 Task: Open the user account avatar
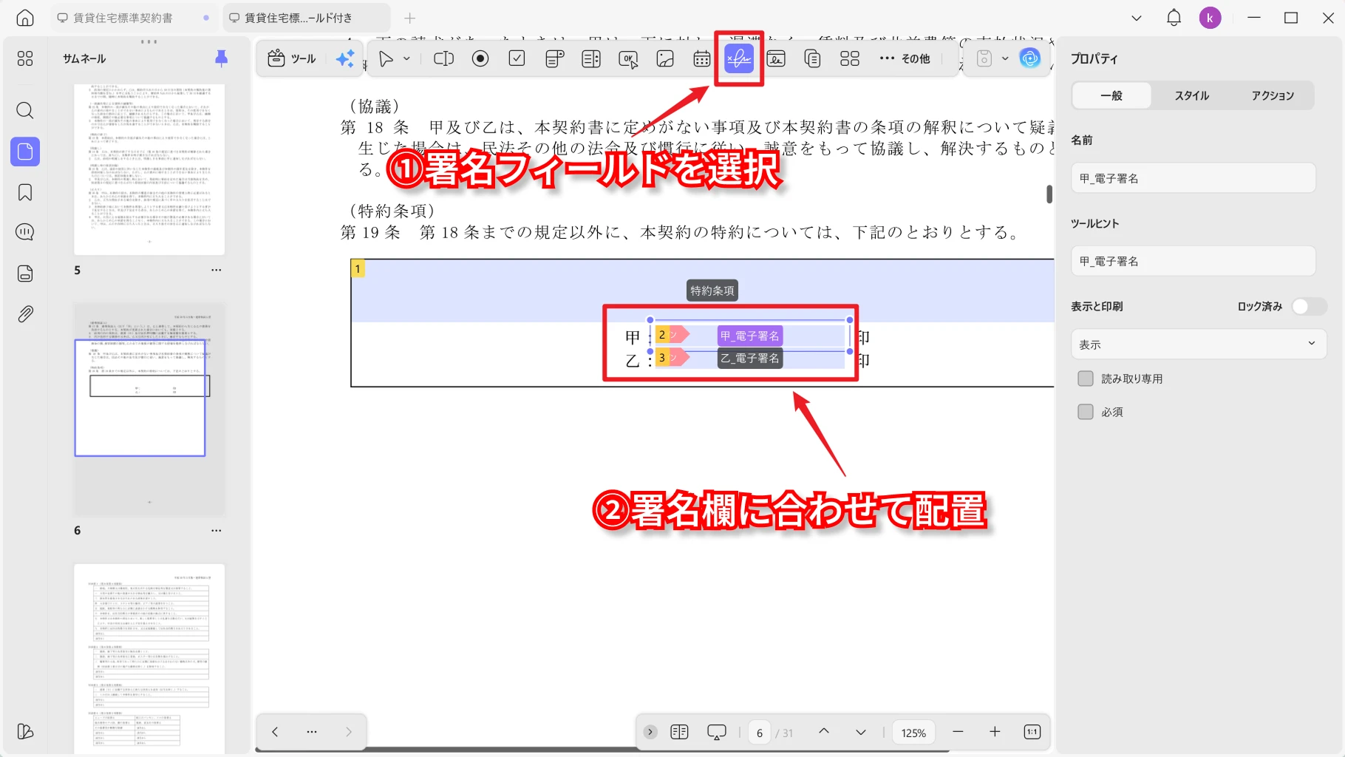[1210, 18]
